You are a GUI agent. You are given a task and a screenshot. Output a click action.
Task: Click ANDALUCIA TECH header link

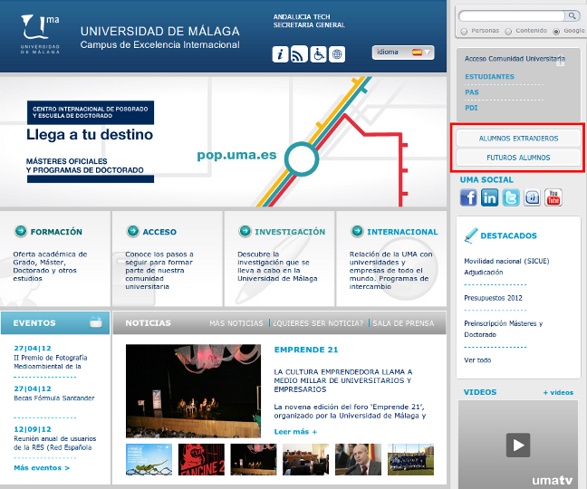click(x=302, y=17)
